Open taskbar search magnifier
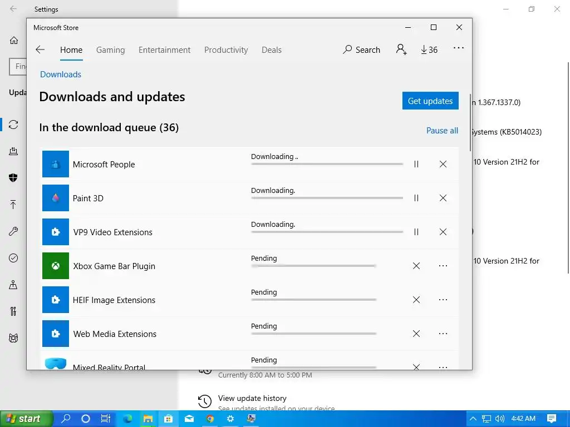Viewport: 570px width, 427px height. click(x=66, y=419)
